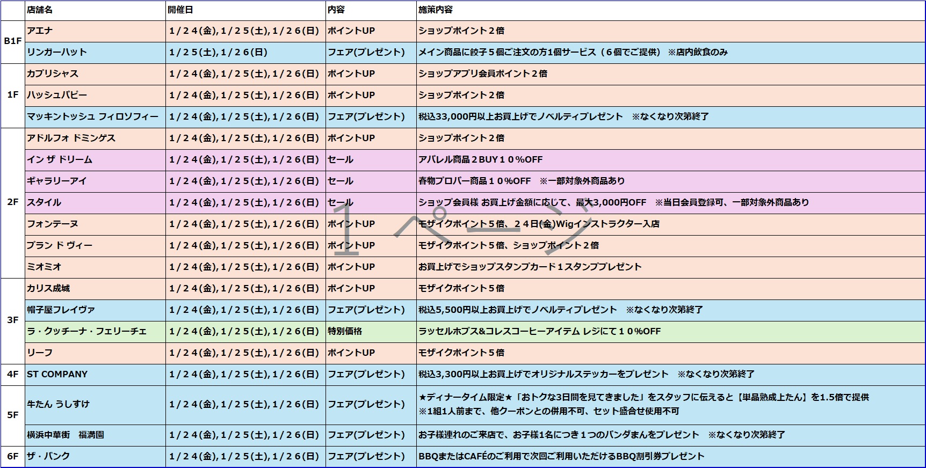
Task: Select the 1F floor cell
Action: [13, 96]
